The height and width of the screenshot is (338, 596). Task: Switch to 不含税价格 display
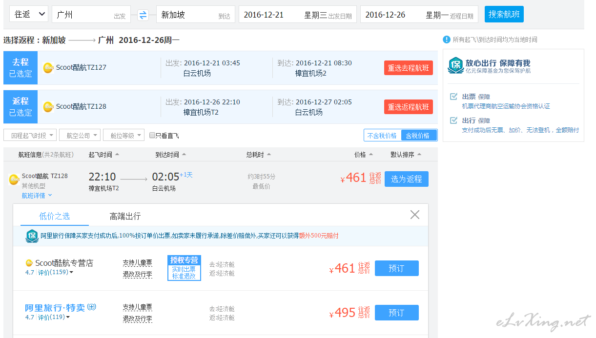(382, 136)
